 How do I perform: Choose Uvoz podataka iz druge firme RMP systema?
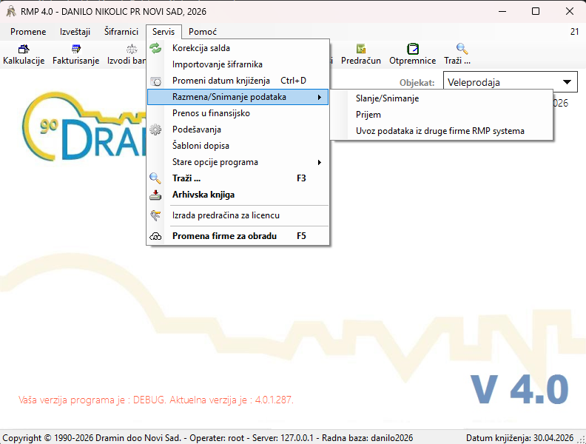pyautogui.click(x=442, y=131)
